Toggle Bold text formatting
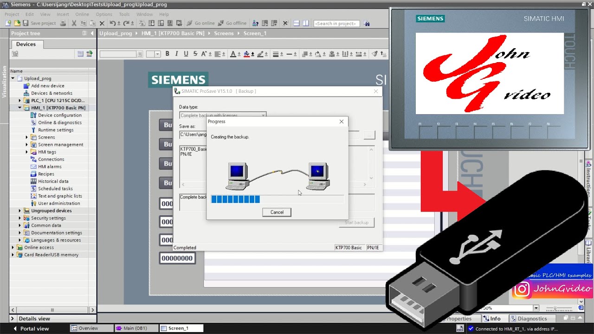 pyautogui.click(x=167, y=54)
